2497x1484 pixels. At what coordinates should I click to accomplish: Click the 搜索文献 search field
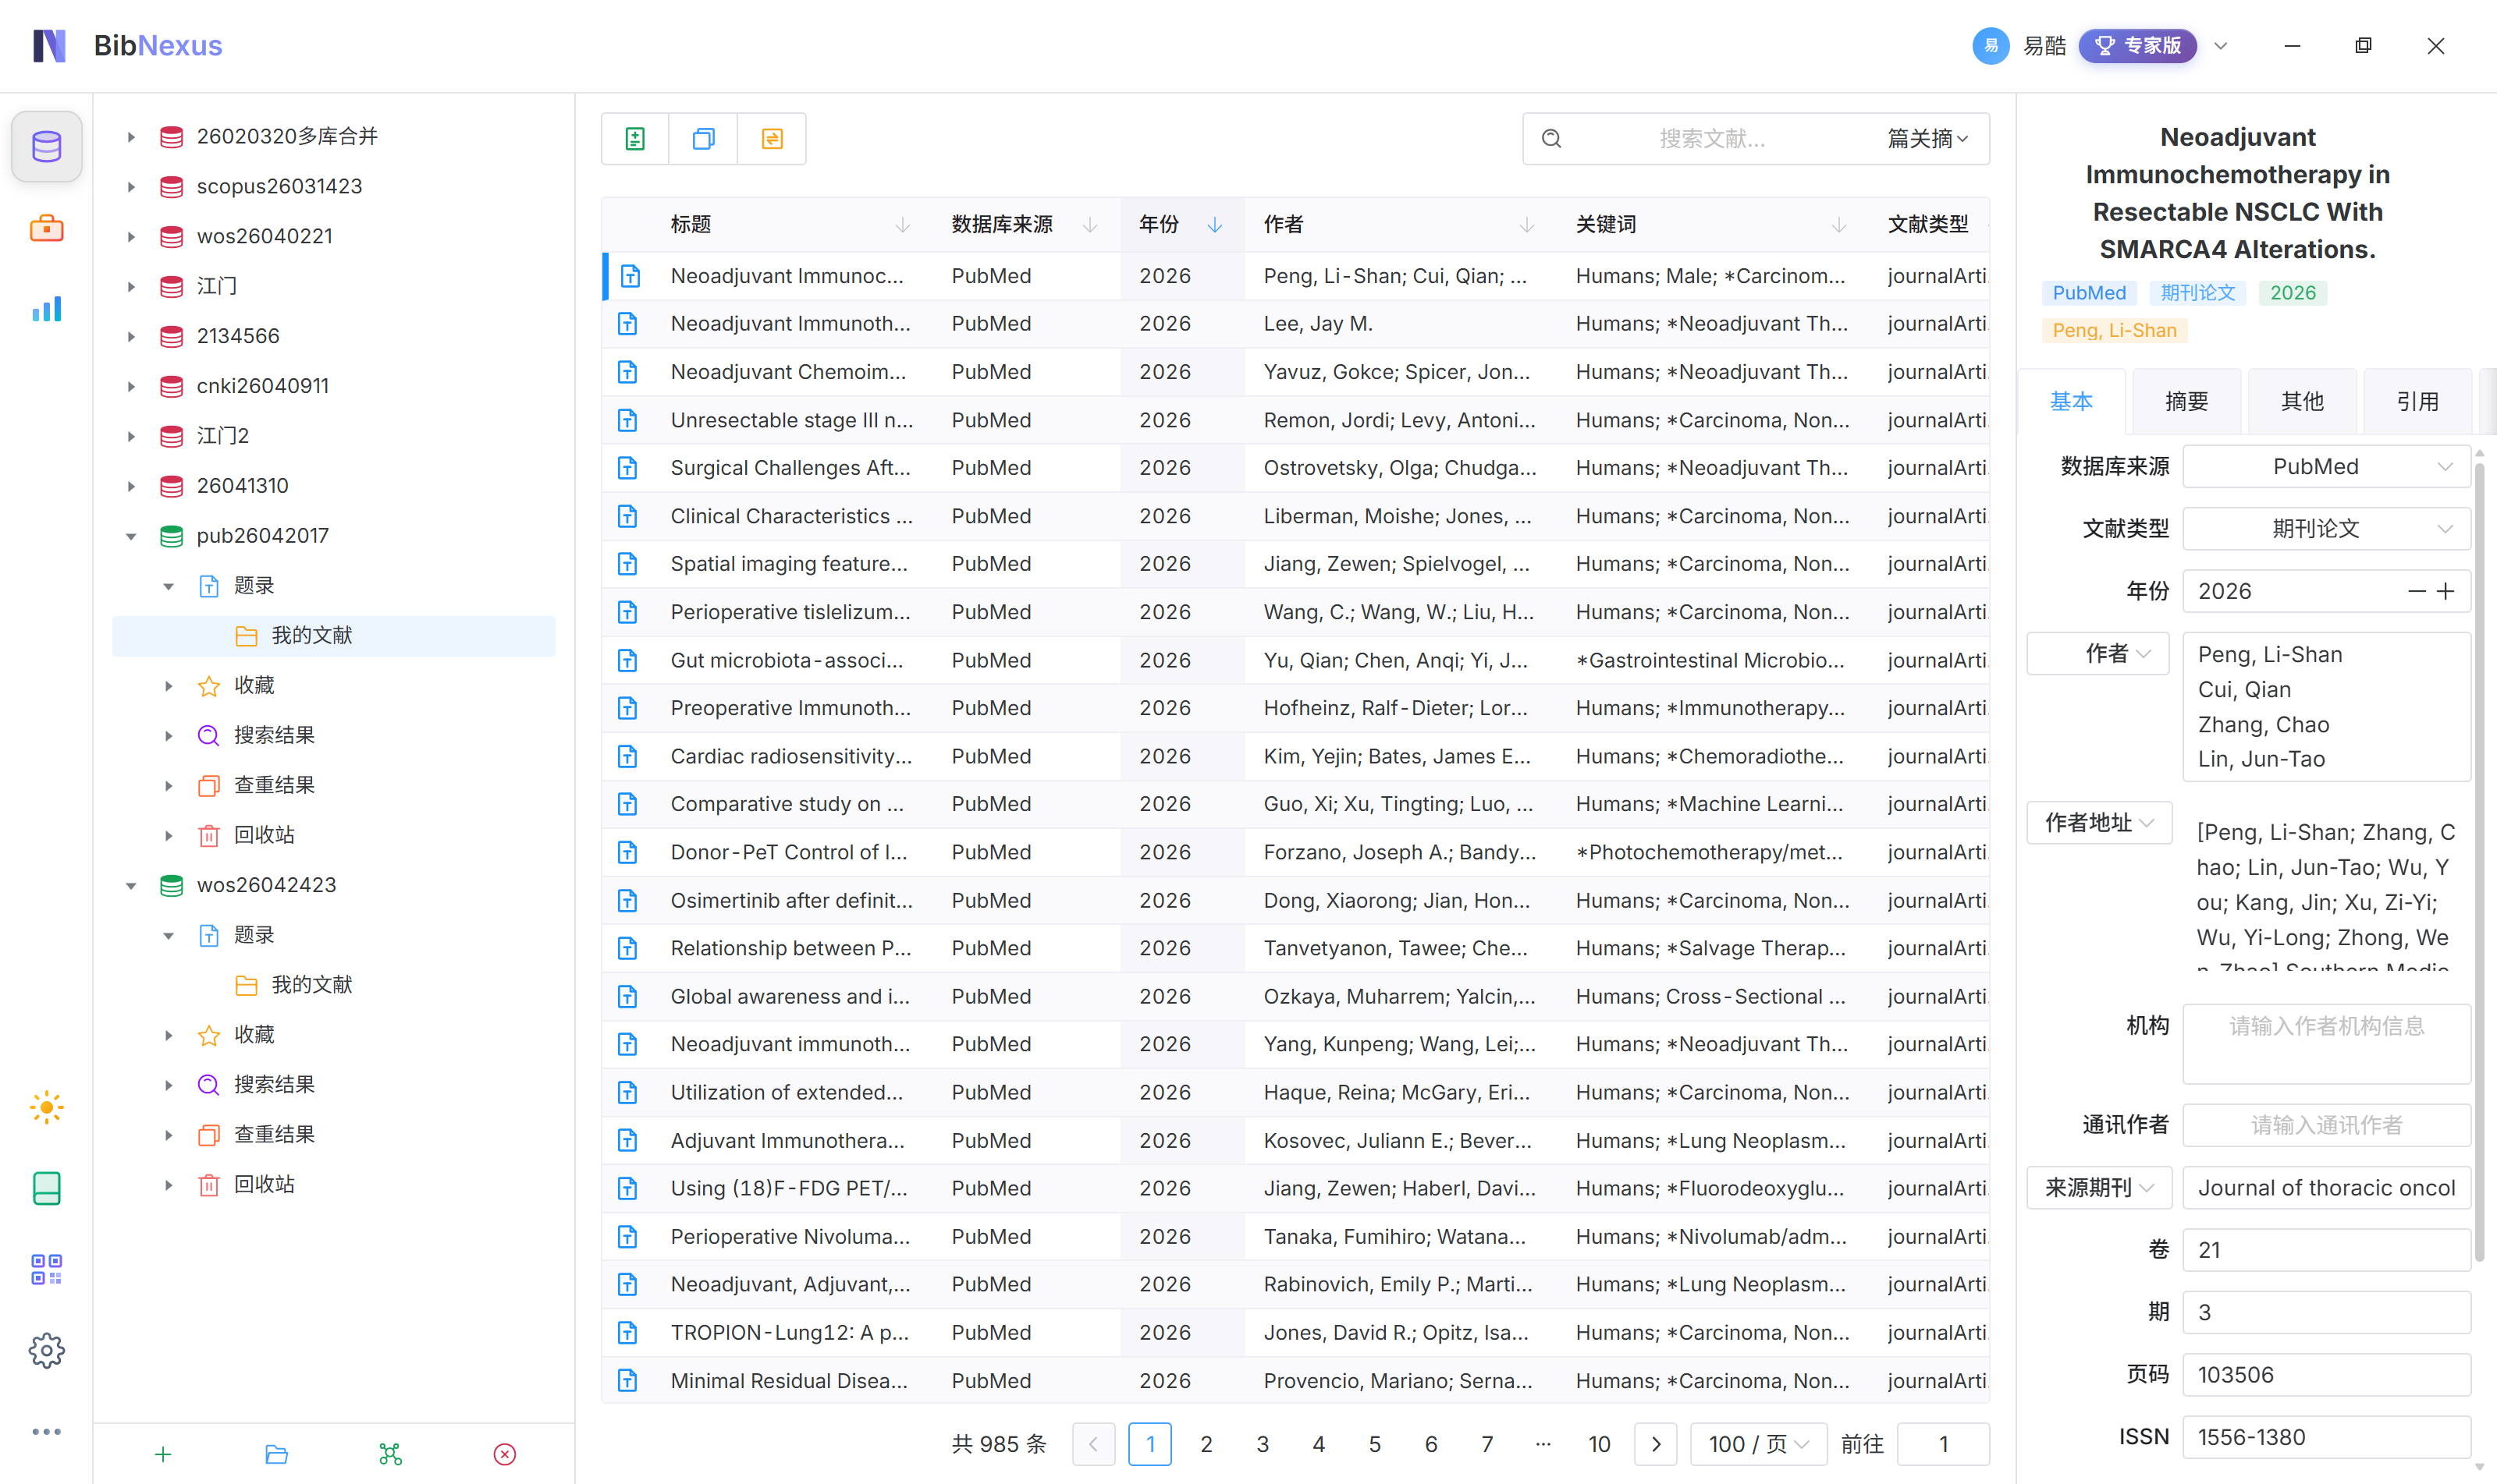[x=1712, y=139]
